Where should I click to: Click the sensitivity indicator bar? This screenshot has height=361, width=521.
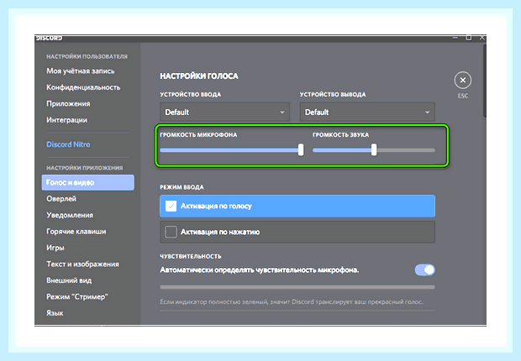297,287
